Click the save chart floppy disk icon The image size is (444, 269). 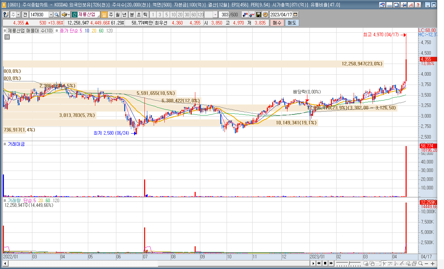(258, 15)
